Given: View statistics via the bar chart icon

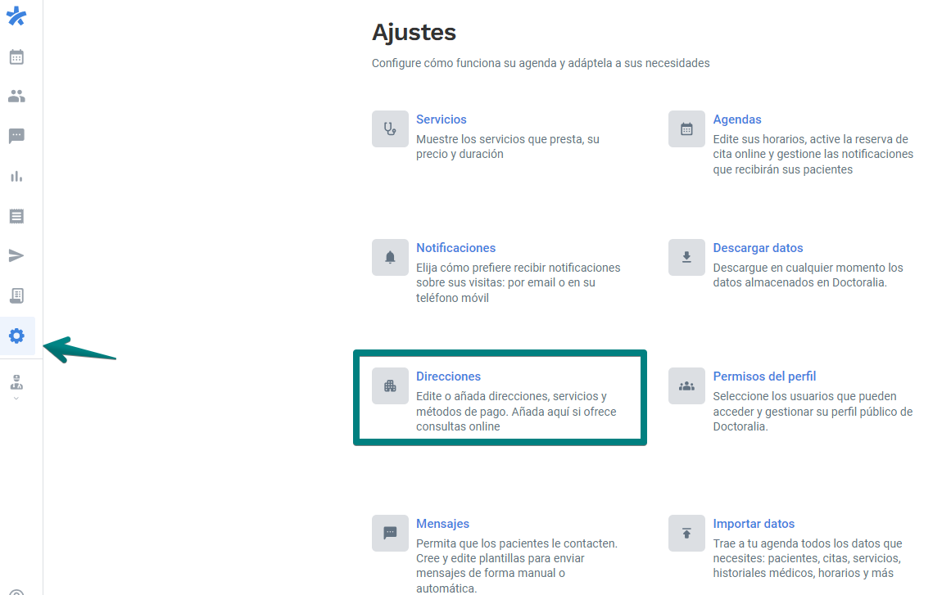Looking at the screenshot, I should click(x=16, y=176).
